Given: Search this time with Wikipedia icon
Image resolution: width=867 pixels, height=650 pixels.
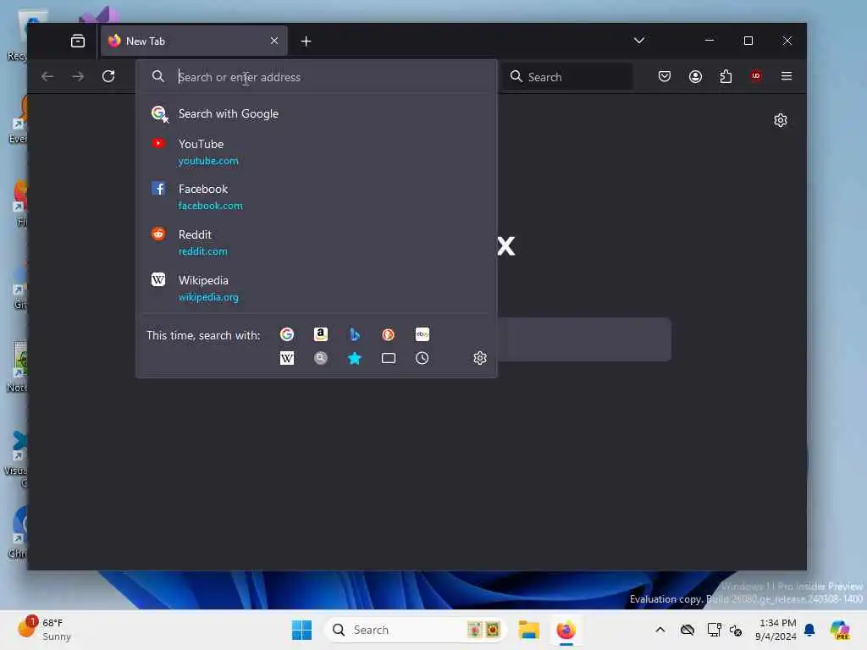Looking at the screenshot, I should pyautogui.click(x=287, y=358).
